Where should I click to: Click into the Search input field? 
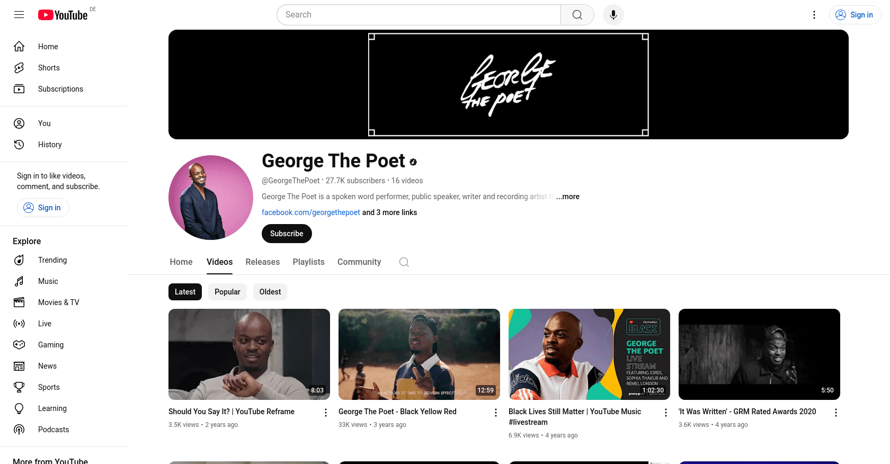tap(419, 15)
